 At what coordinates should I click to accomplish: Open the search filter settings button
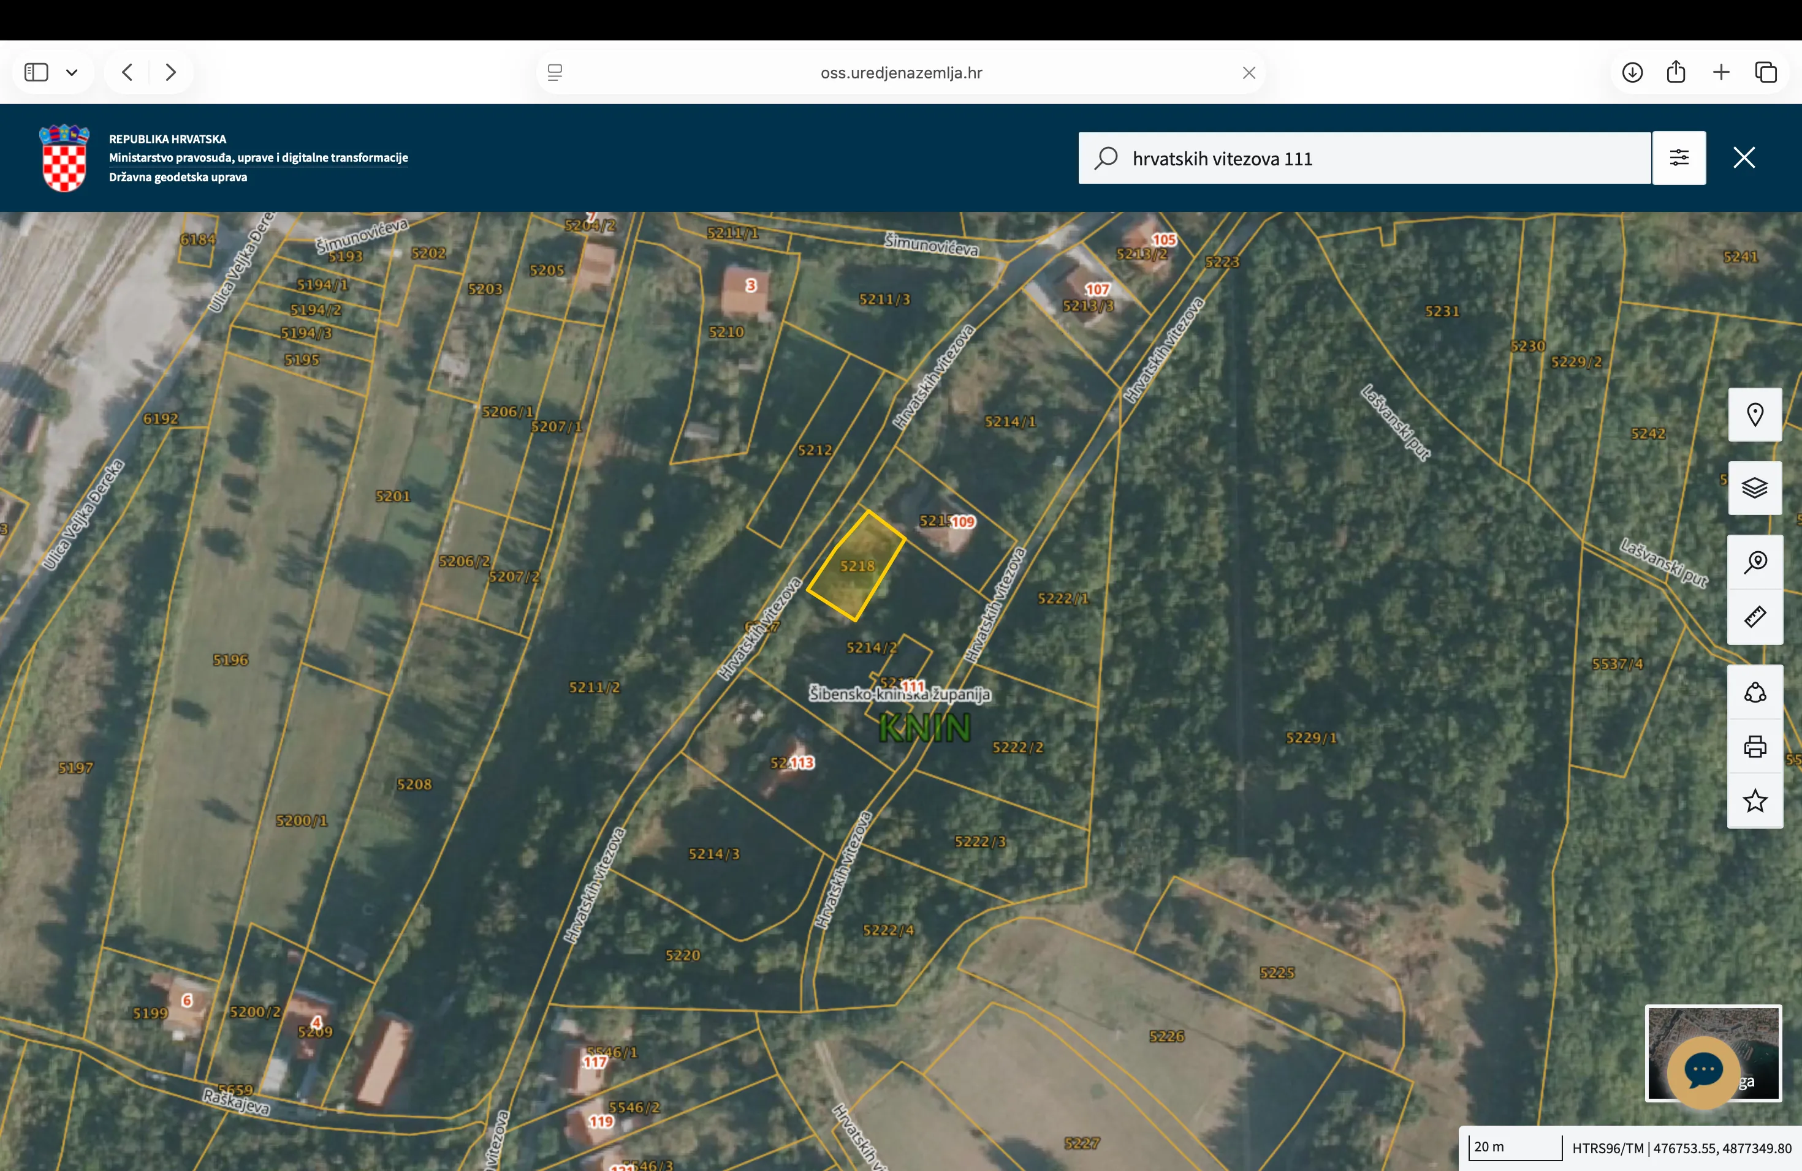point(1679,158)
